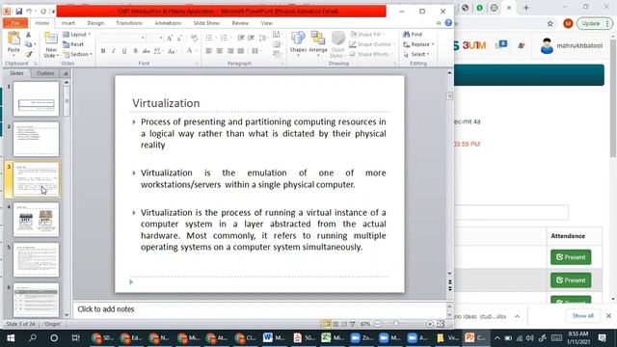Image resolution: width=617 pixels, height=347 pixels.
Task: Switch to the Review tab
Action: point(240,23)
